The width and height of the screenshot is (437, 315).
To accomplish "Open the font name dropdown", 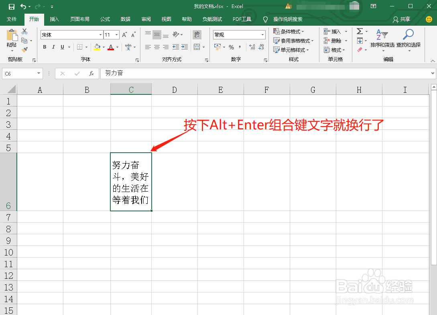I will tap(100, 35).
